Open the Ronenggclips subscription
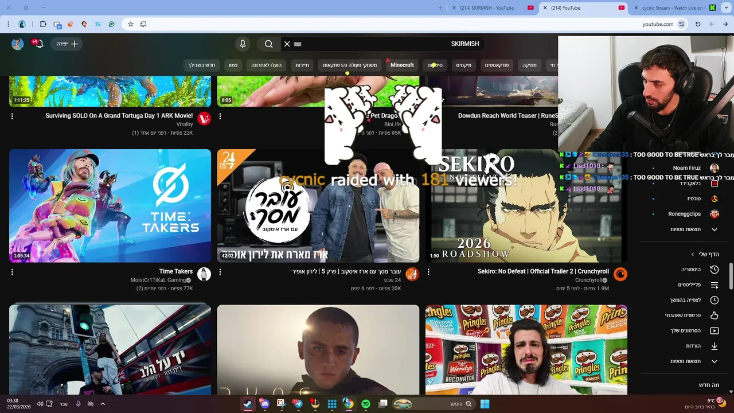The height and width of the screenshot is (413, 734). pyautogui.click(x=686, y=214)
